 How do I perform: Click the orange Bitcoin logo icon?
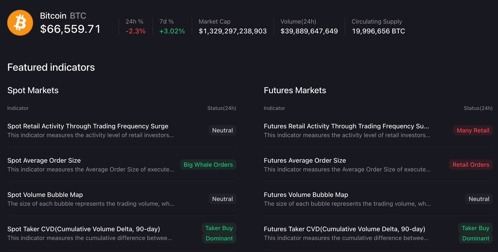click(x=20, y=23)
